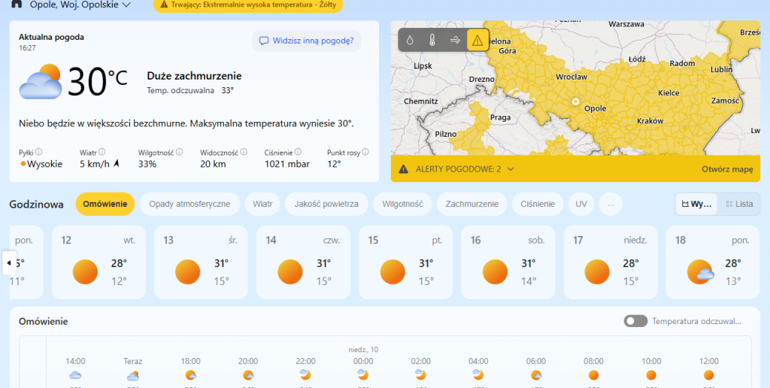Open the forecast card for 17 niedz.
770x388 pixels.
click(x=611, y=262)
